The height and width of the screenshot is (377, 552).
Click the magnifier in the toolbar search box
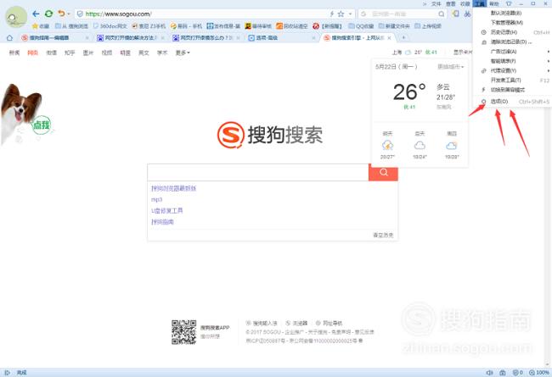(441, 14)
